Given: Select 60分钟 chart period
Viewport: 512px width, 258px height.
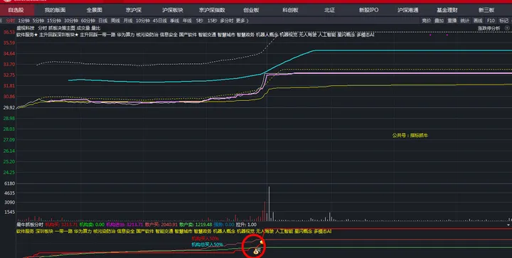Looking at the screenshot, I should point(88,21).
